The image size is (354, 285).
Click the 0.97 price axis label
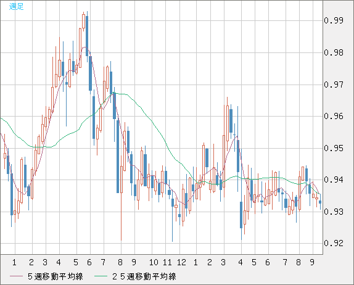pos(334,85)
